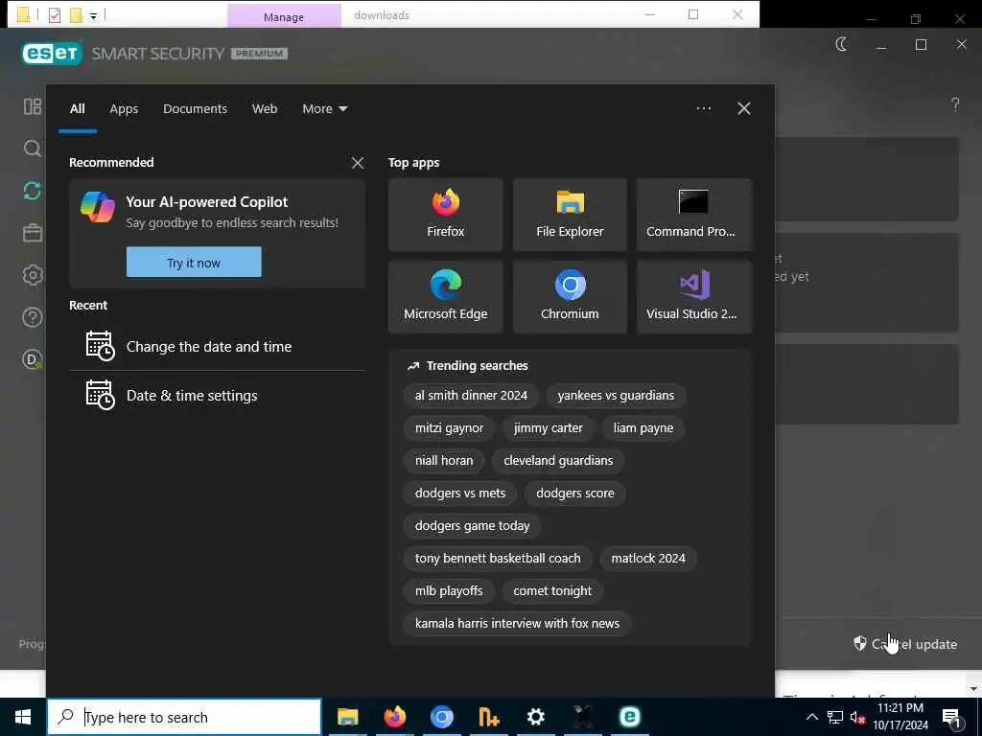Click the taskbar clock and date
Image resolution: width=982 pixels, height=736 pixels.
900,717
